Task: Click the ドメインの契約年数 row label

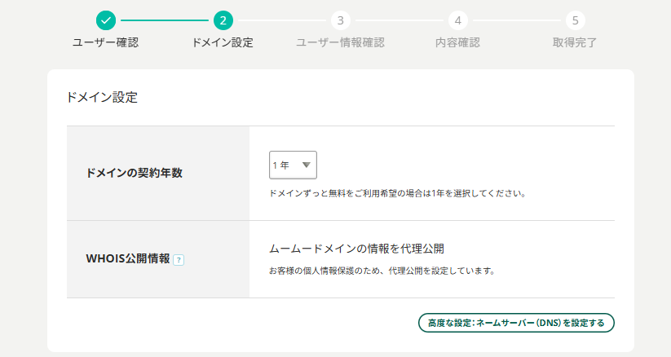Action: click(x=135, y=173)
